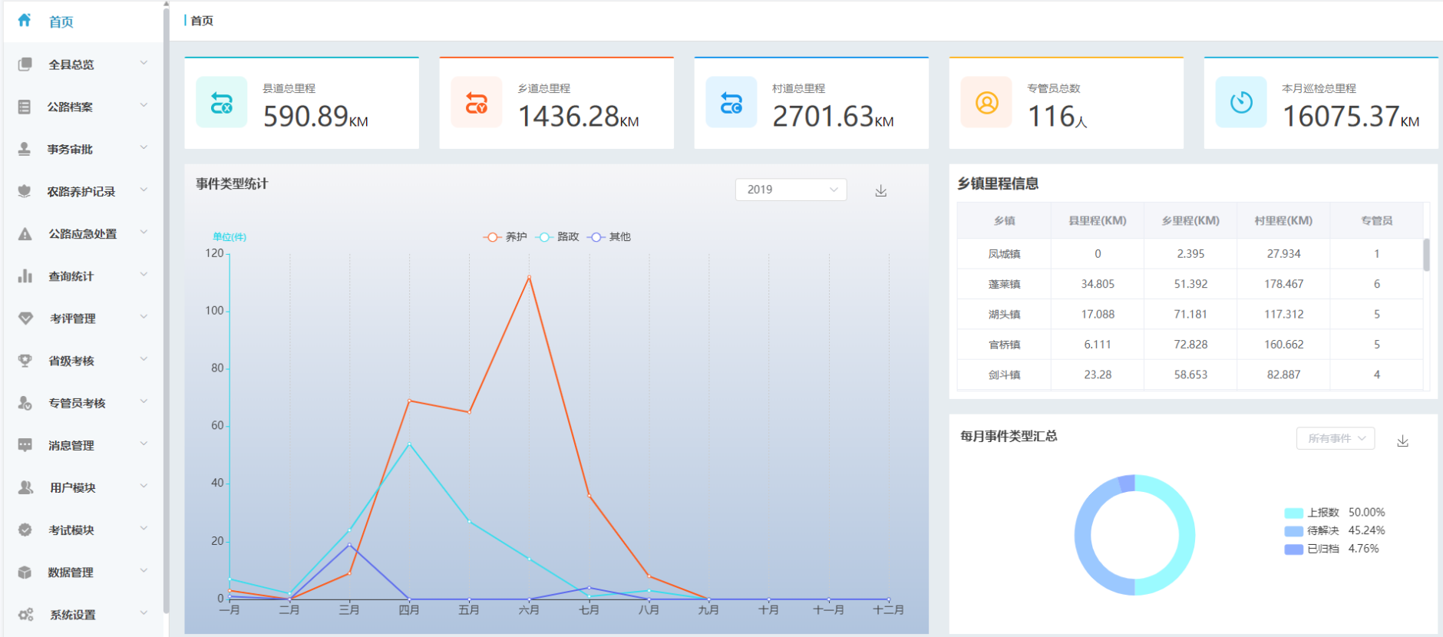
Task: Open the 查询统计 sidebar menu
Action: [x=71, y=276]
